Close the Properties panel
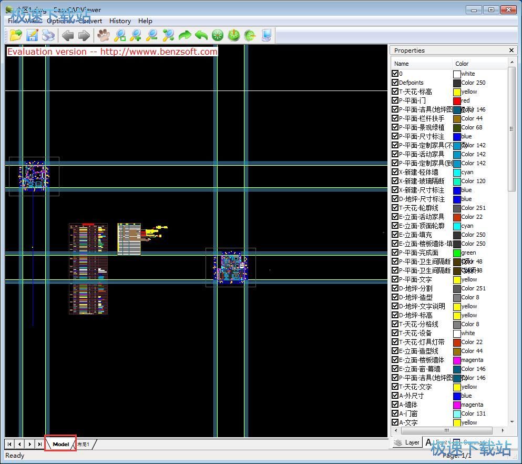The height and width of the screenshot is (464, 522). tap(511, 51)
